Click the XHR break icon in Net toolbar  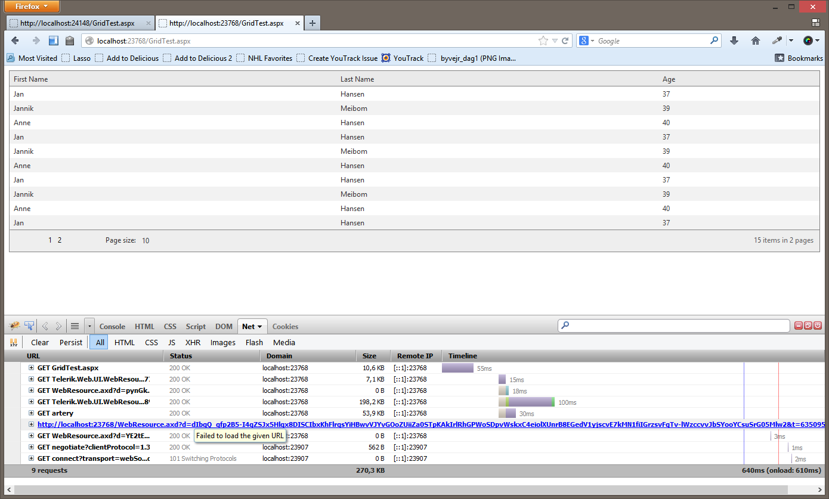13,342
